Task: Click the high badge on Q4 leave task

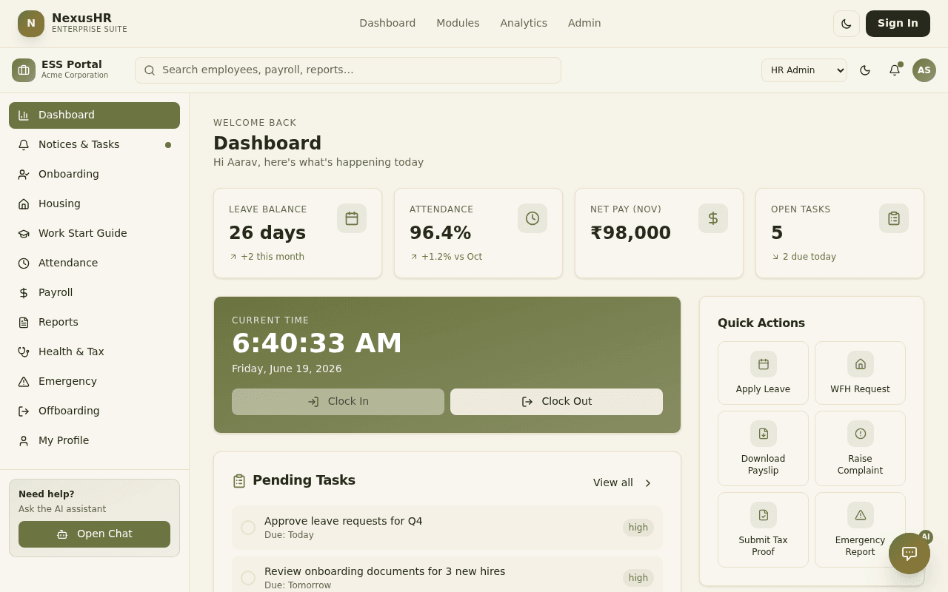Action: (x=638, y=528)
